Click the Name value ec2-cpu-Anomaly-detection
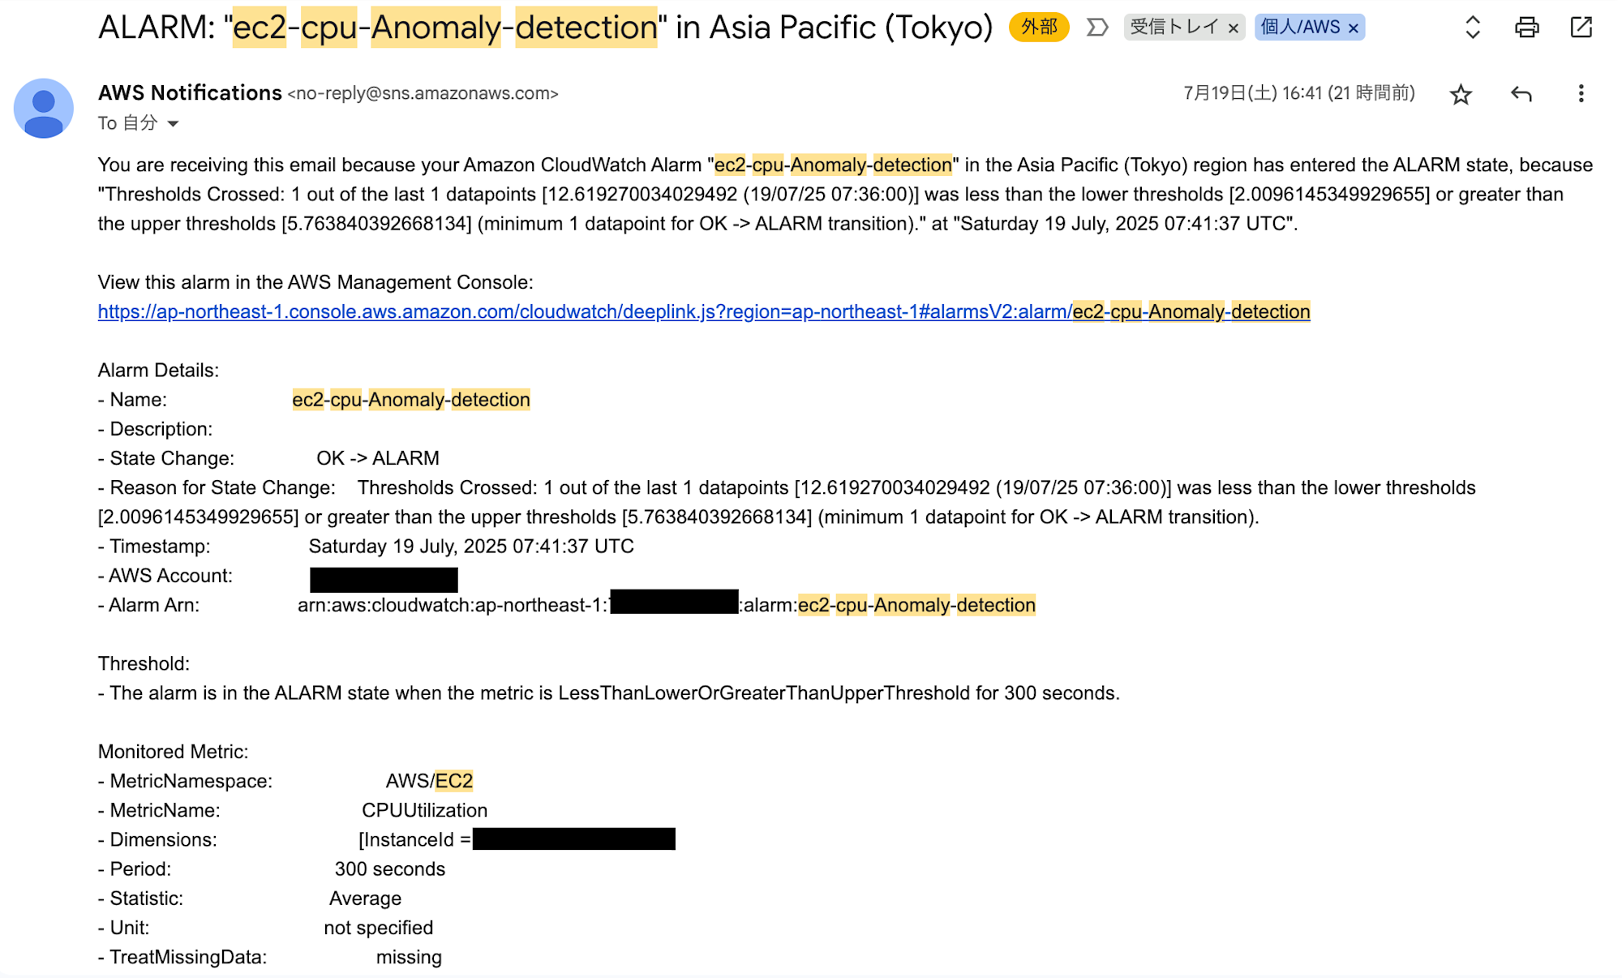The image size is (1622, 978). pyautogui.click(x=411, y=400)
